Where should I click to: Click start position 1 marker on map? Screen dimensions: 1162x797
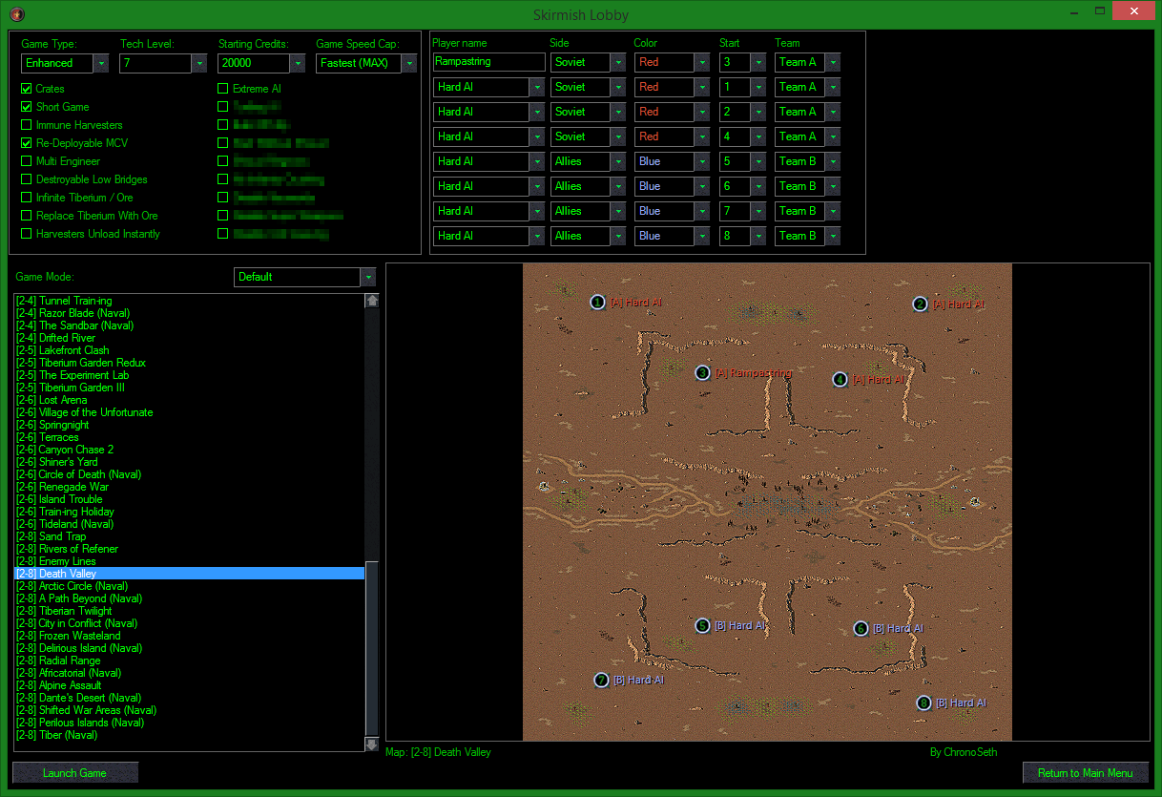coord(597,303)
